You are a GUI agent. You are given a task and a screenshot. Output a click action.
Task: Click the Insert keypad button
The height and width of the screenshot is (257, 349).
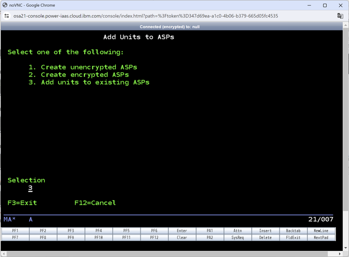tap(266, 231)
